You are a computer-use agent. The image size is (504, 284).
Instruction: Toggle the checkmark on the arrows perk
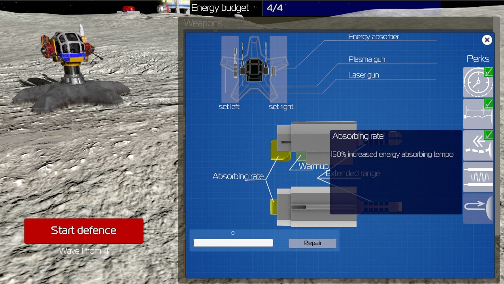tap(489, 135)
